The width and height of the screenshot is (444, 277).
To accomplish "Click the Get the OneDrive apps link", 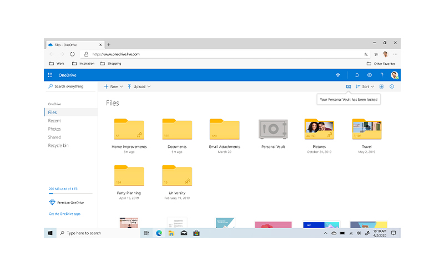I will point(65,214).
